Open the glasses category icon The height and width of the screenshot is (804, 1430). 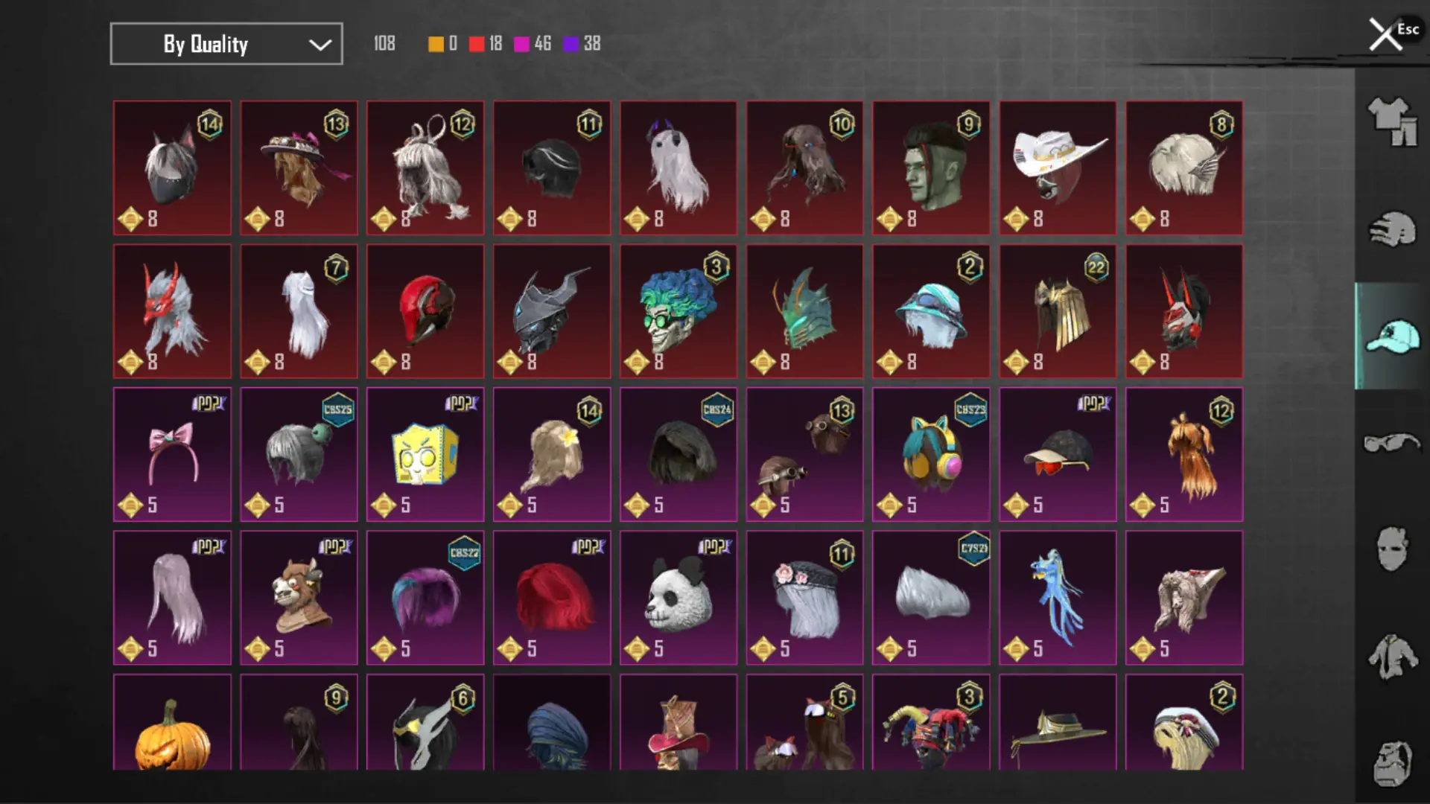coord(1392,443)
